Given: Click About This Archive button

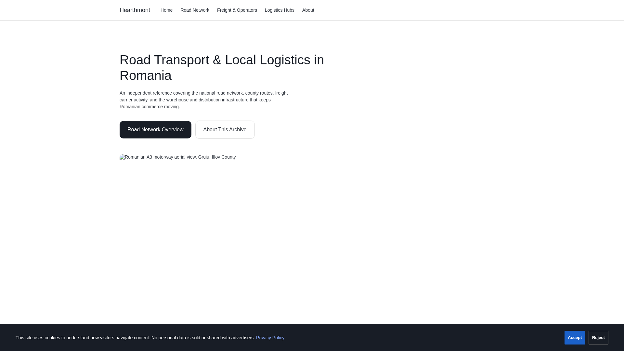Looking at the screenshot, I should tap(225, 130).
